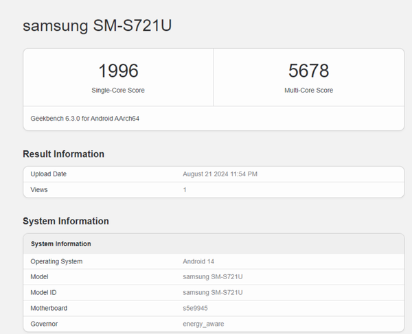
Task: Click the Result Information heading
Action: tap(63, 154)
